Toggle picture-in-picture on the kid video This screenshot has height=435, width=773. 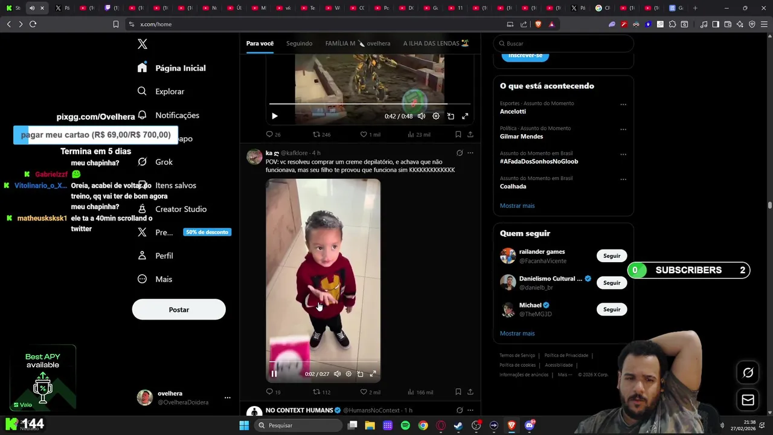pyautogui.click(x=361, y=374)
